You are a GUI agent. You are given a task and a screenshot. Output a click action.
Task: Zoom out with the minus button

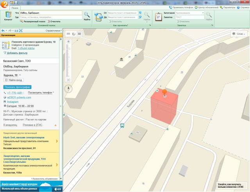(68, 80)
